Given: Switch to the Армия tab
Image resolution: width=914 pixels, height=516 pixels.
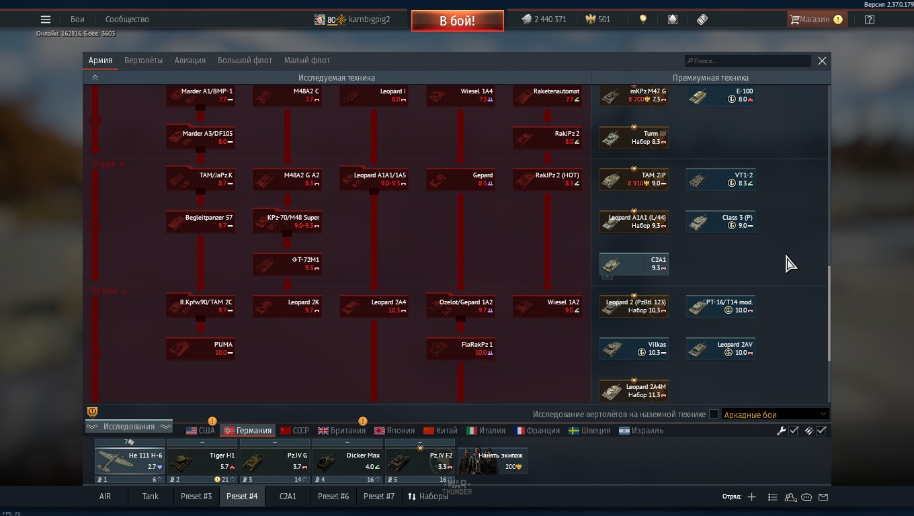Looking at the screenshot, I should pyautogui.click(x=100, y=60).
